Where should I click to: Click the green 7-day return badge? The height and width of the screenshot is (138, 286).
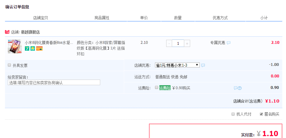click(x=27, y=48)
